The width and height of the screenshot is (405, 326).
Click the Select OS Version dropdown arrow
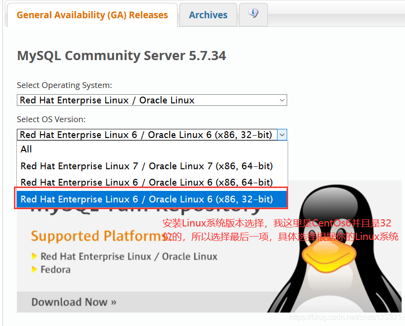[x=282, y=135]
